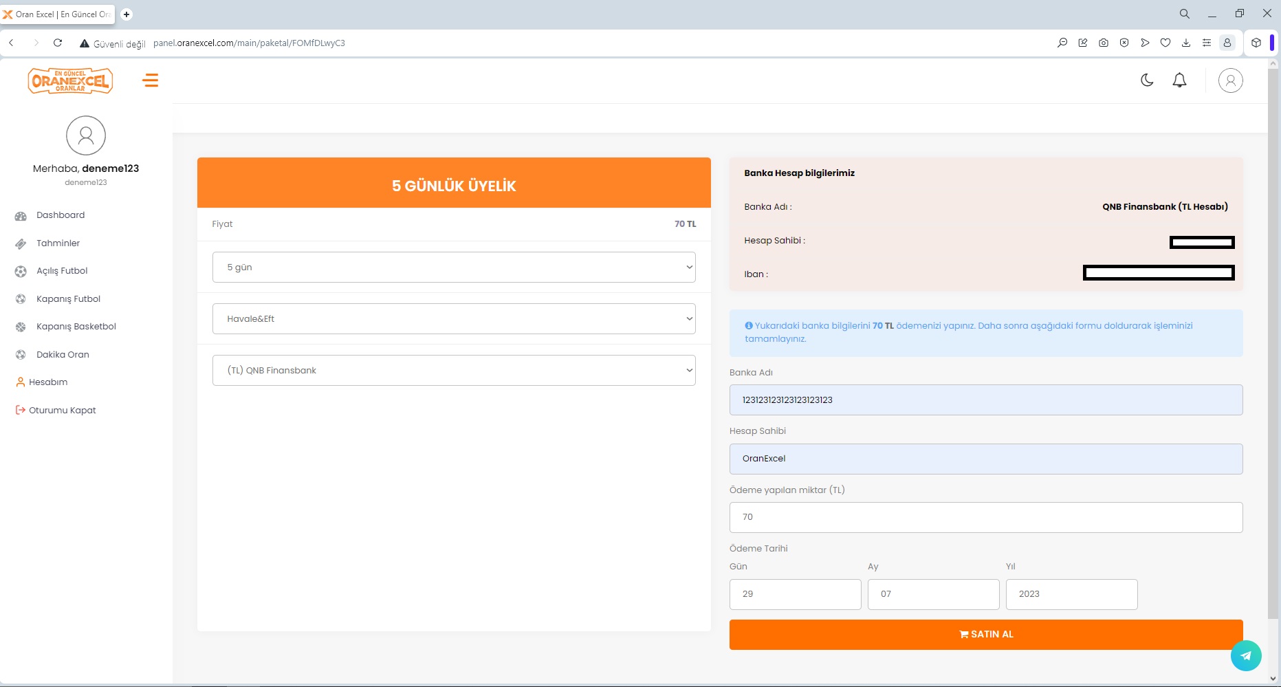Open the notifications bell

click(x=1179, y=80)
